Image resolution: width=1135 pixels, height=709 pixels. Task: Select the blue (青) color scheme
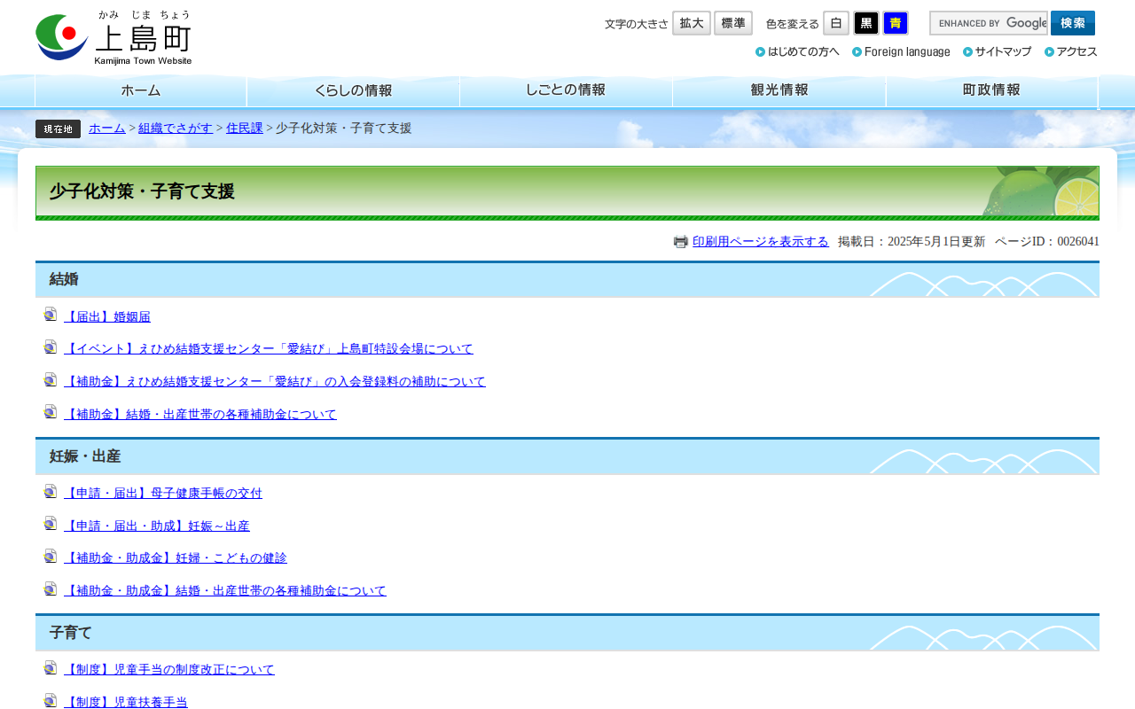pos(896,23)
